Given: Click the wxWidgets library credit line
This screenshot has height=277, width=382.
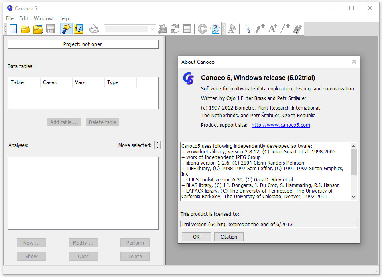Looking at the screenshot, I should click(x=258, y=152).
